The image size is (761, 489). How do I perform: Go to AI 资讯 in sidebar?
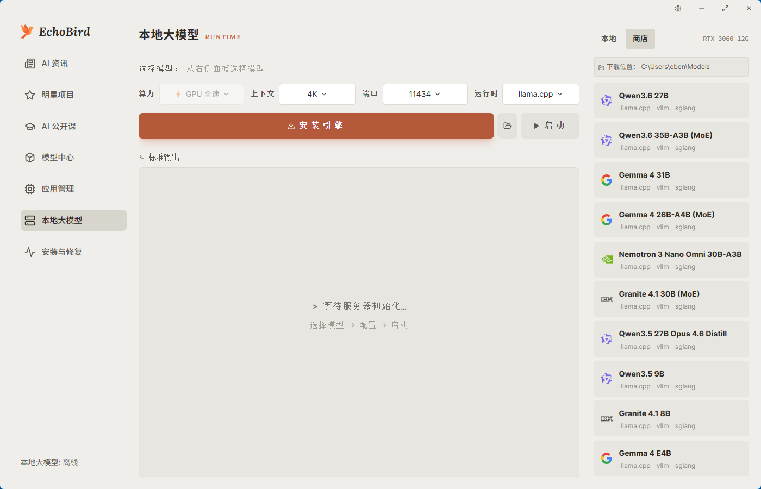point(73,64)
